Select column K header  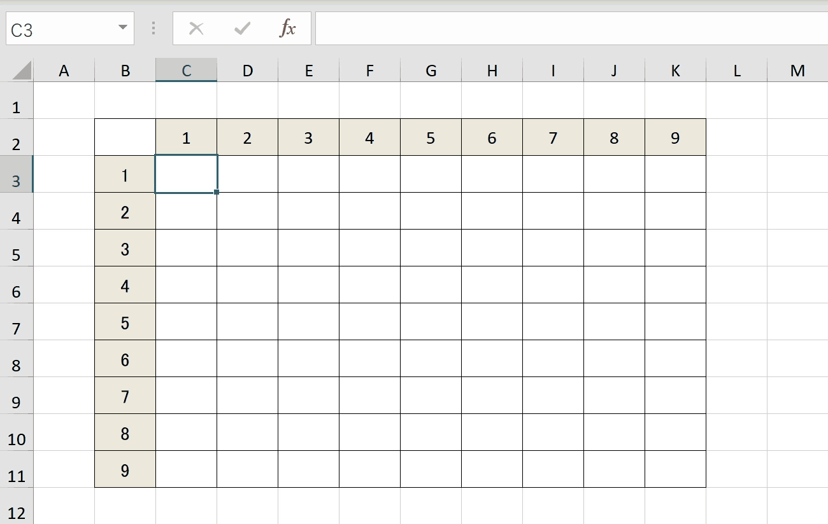(675, 71)
